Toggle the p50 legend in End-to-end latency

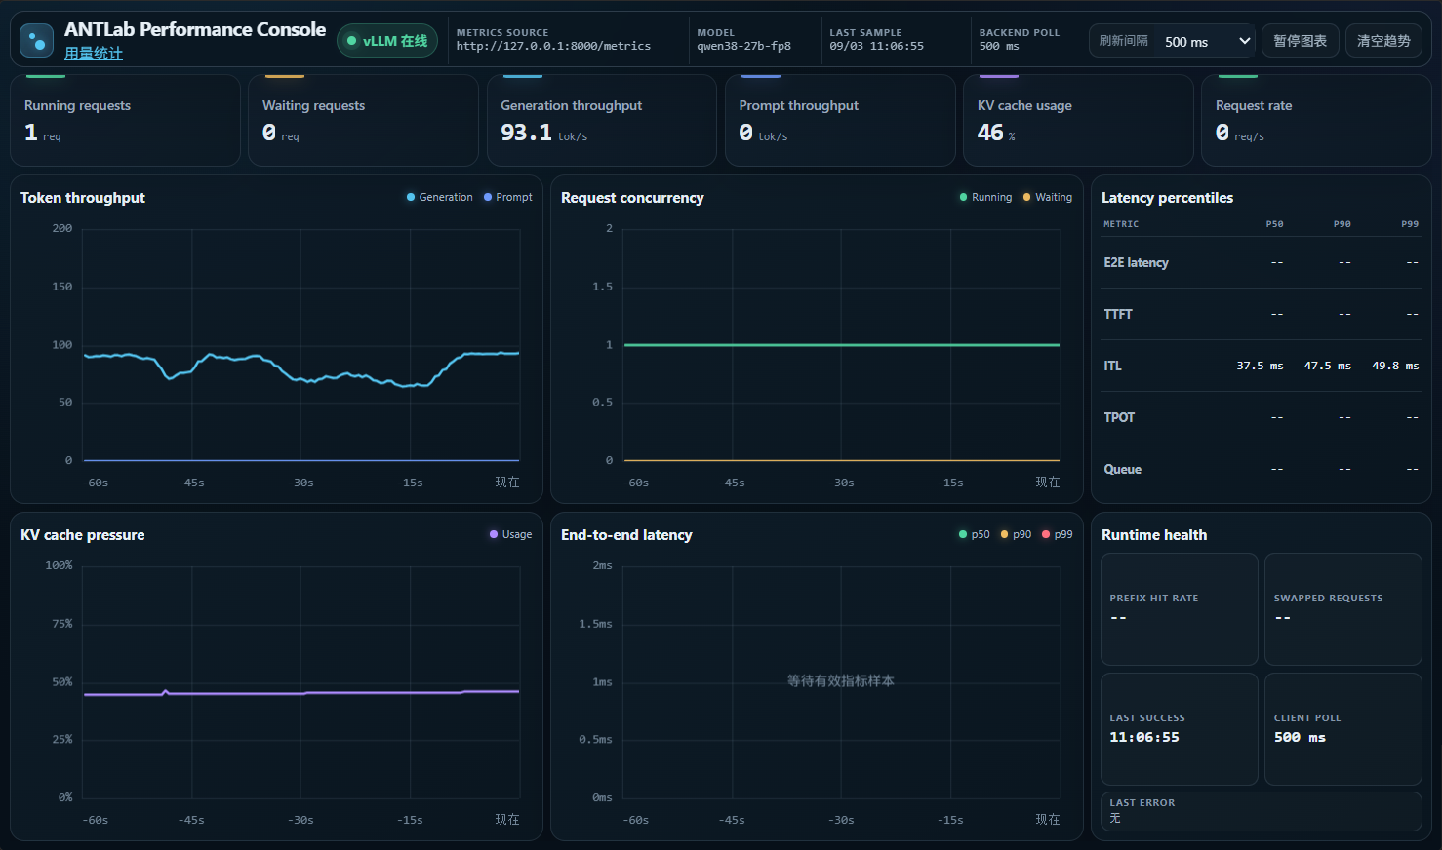975,534
